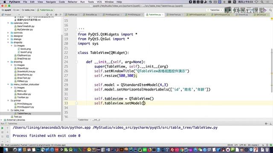Click the 'Process finished with exit code 0' output

[46, 136]
